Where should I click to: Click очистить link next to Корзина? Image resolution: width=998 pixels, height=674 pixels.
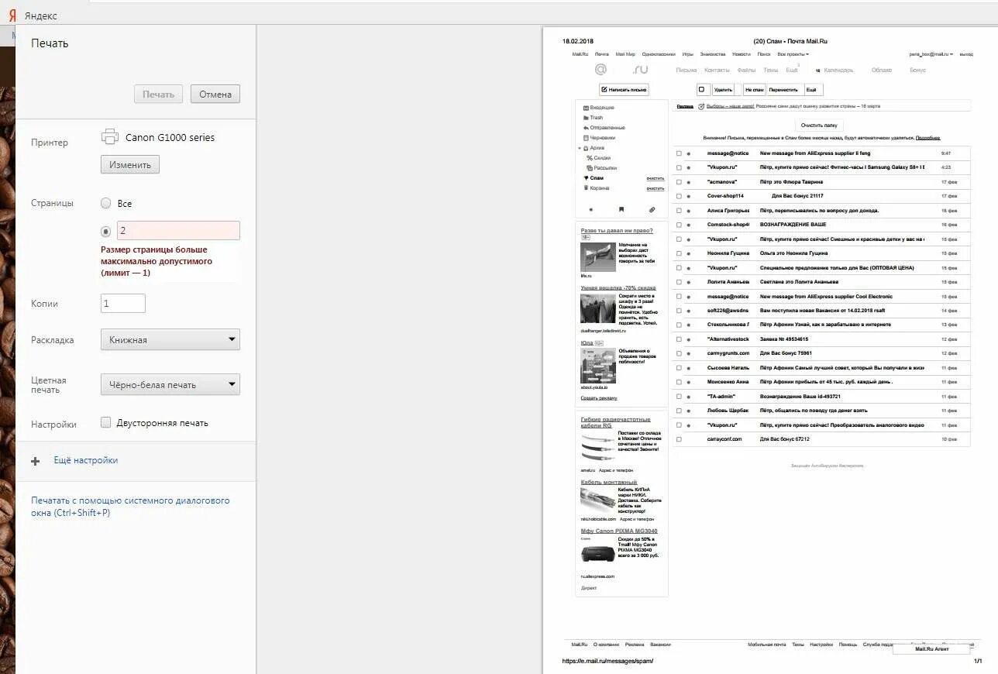[x=656, y=188]
